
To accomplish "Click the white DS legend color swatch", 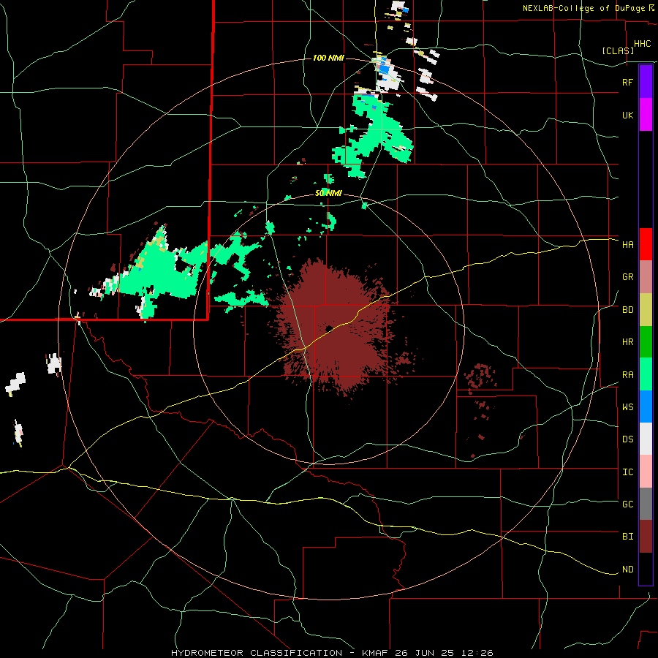I will (x=646, y=439).
